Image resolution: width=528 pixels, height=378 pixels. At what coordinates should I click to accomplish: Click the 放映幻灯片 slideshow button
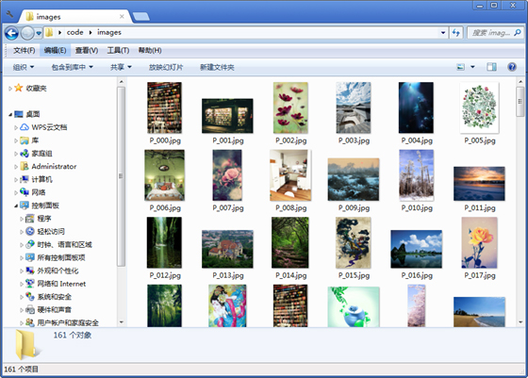[166, 67]
